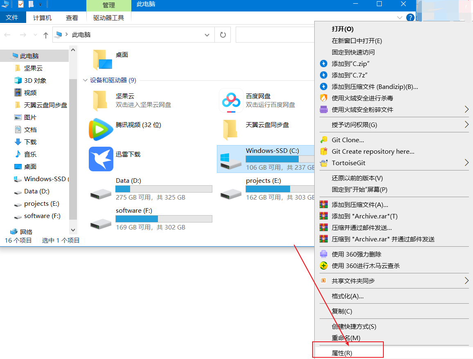
Task: Click the green 360木马云查杀 icon
Action: coord(324,266)
